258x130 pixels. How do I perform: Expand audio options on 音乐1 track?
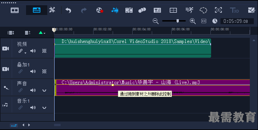(x=44, y=108)
